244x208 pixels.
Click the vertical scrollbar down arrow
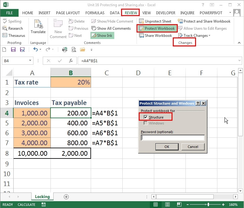click(240, 191)
